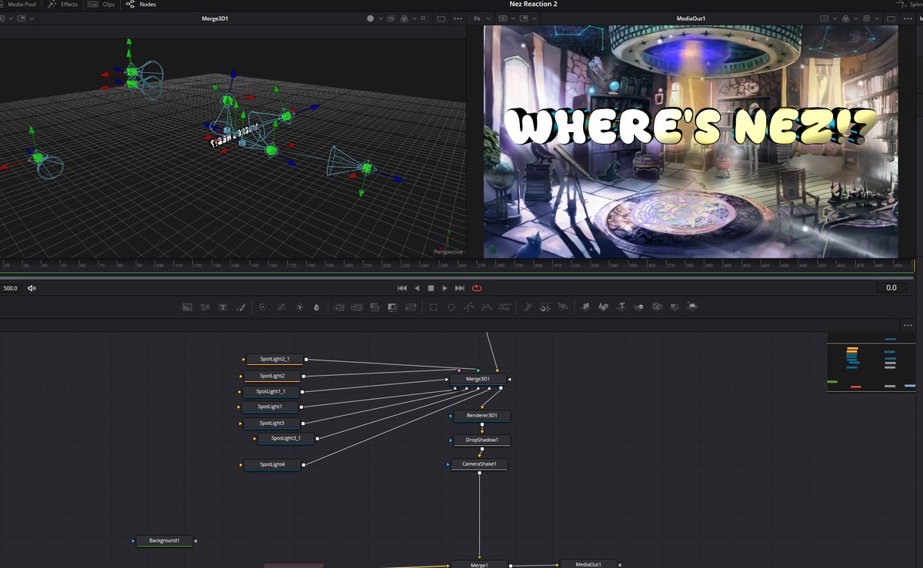Add a Merge 3D node from the toolbar

(639, 307)
